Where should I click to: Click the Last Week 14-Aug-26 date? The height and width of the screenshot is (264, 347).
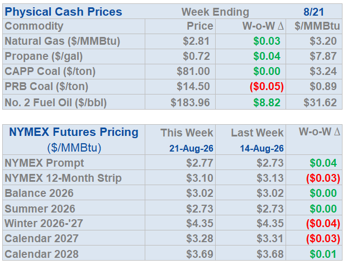(262, 148)
